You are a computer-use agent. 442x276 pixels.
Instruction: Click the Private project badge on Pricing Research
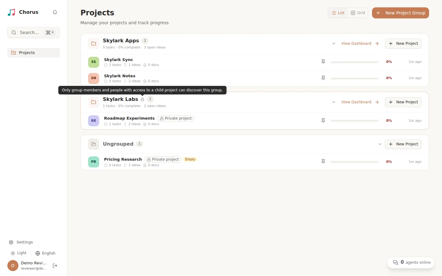point(163,159)
